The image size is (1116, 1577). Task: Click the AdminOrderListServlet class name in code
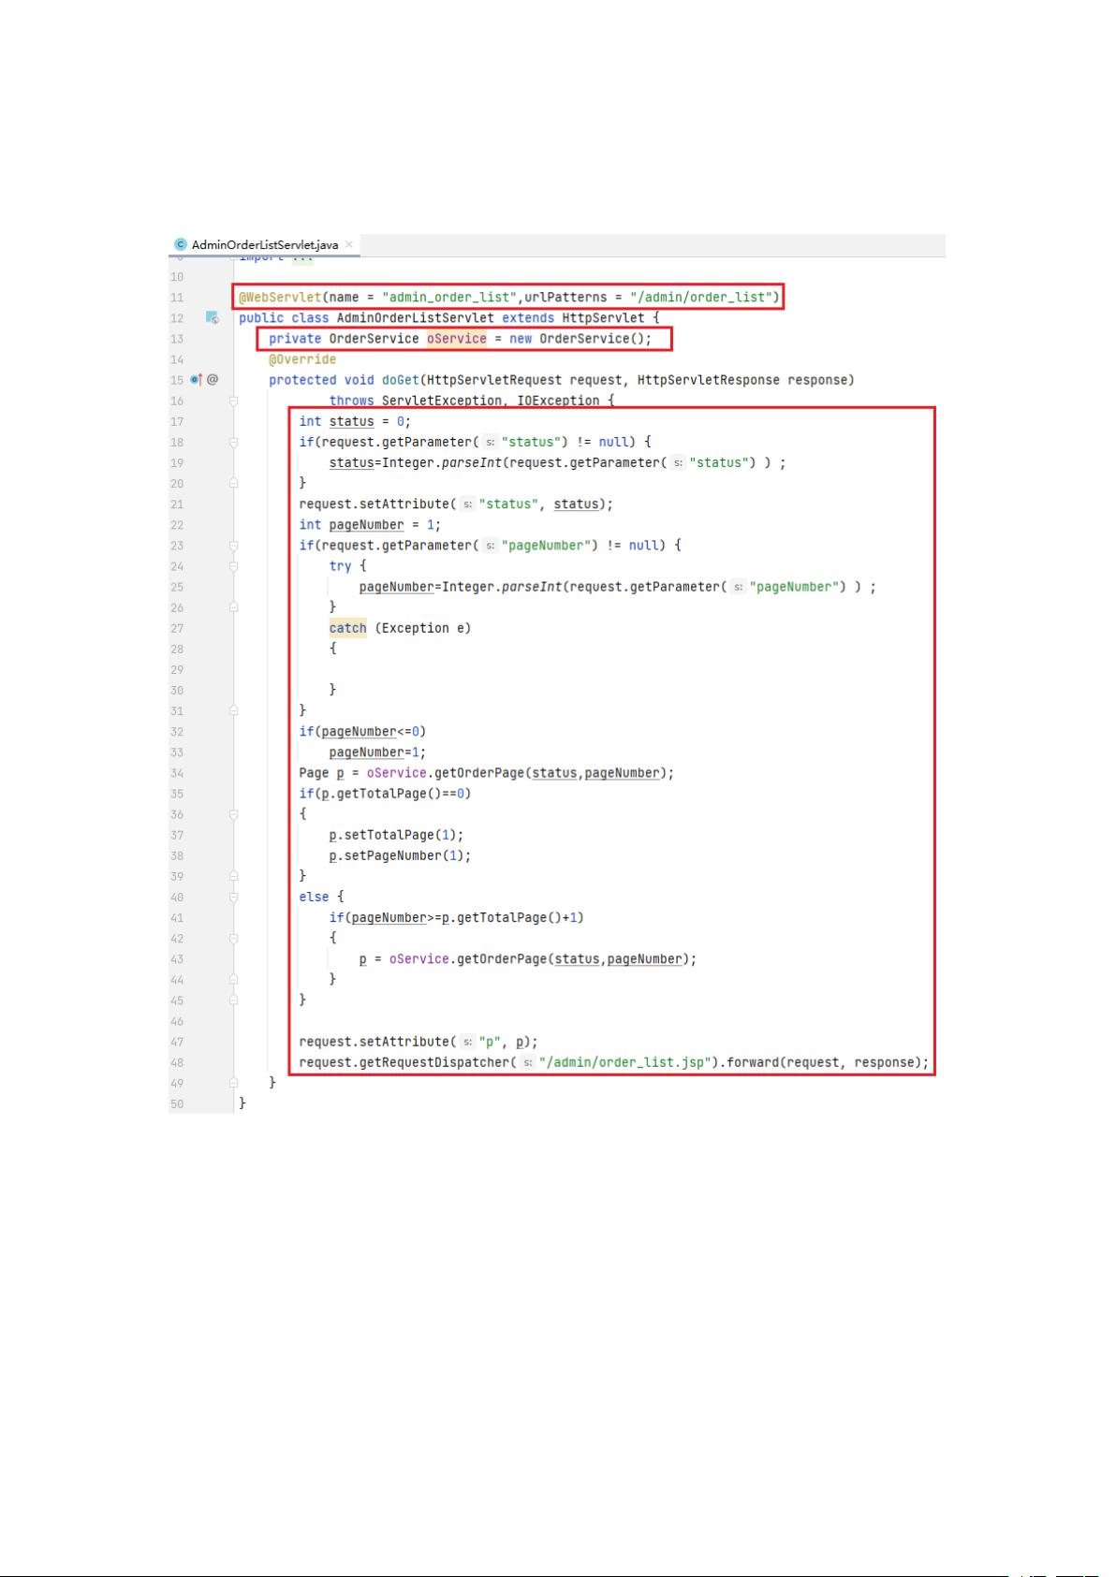(x=415, y=318)
